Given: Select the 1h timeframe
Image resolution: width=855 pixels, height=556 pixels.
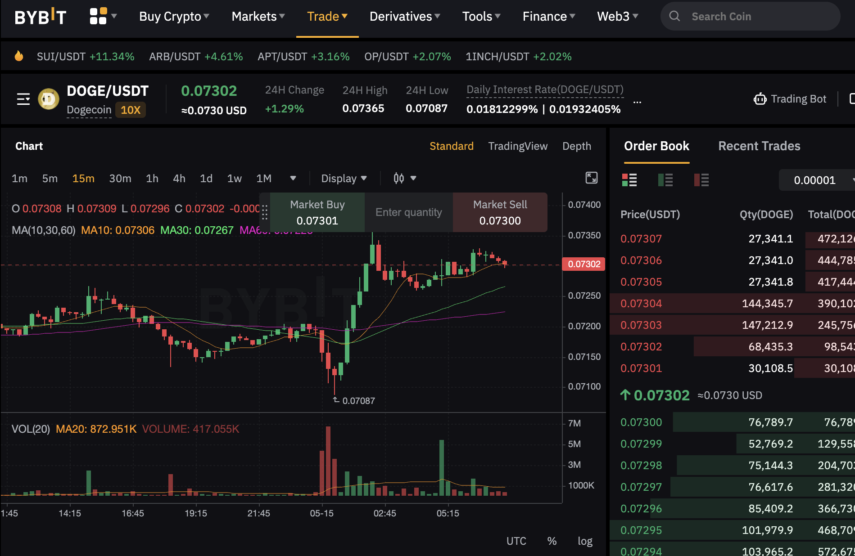Looking at the screenshot, I should coord(152,179).
